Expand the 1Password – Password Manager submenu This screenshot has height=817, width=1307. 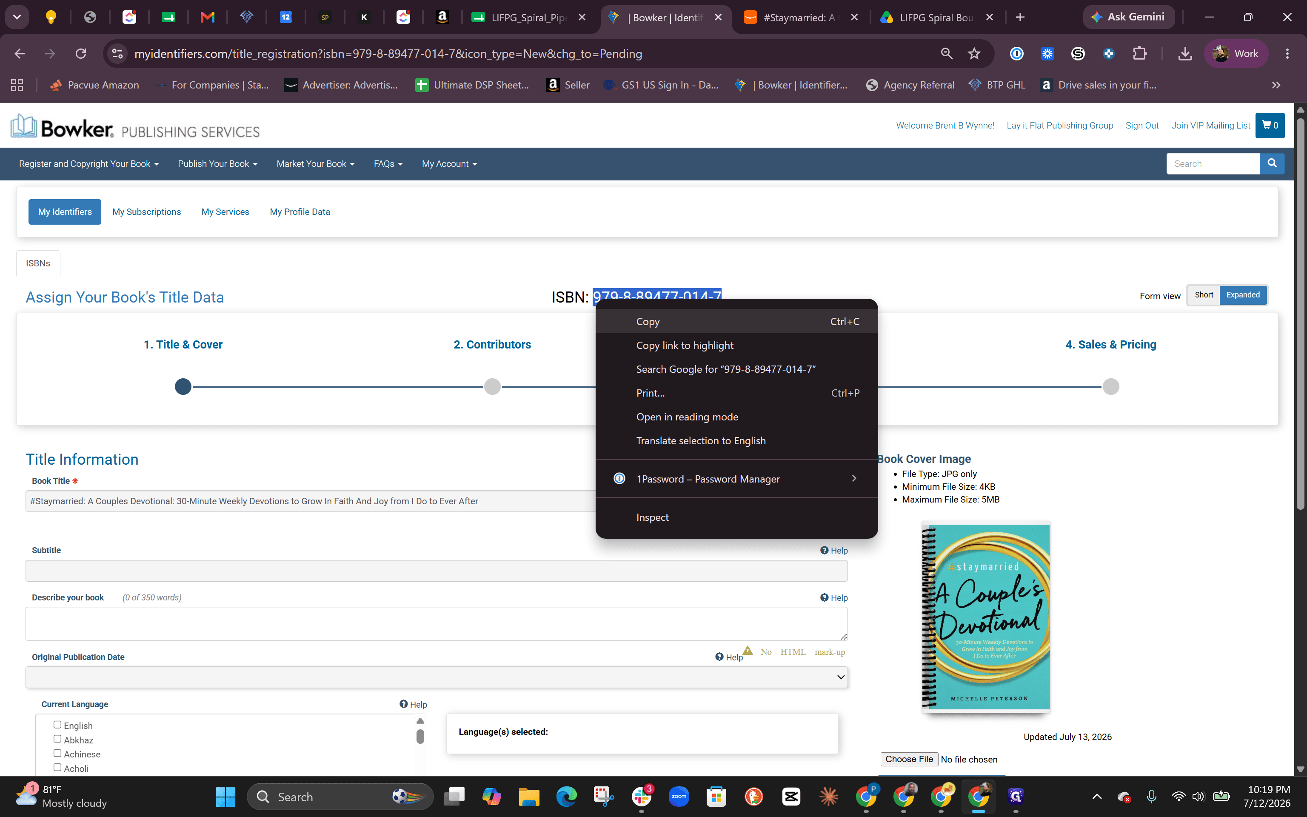click(x=736, y=479)
